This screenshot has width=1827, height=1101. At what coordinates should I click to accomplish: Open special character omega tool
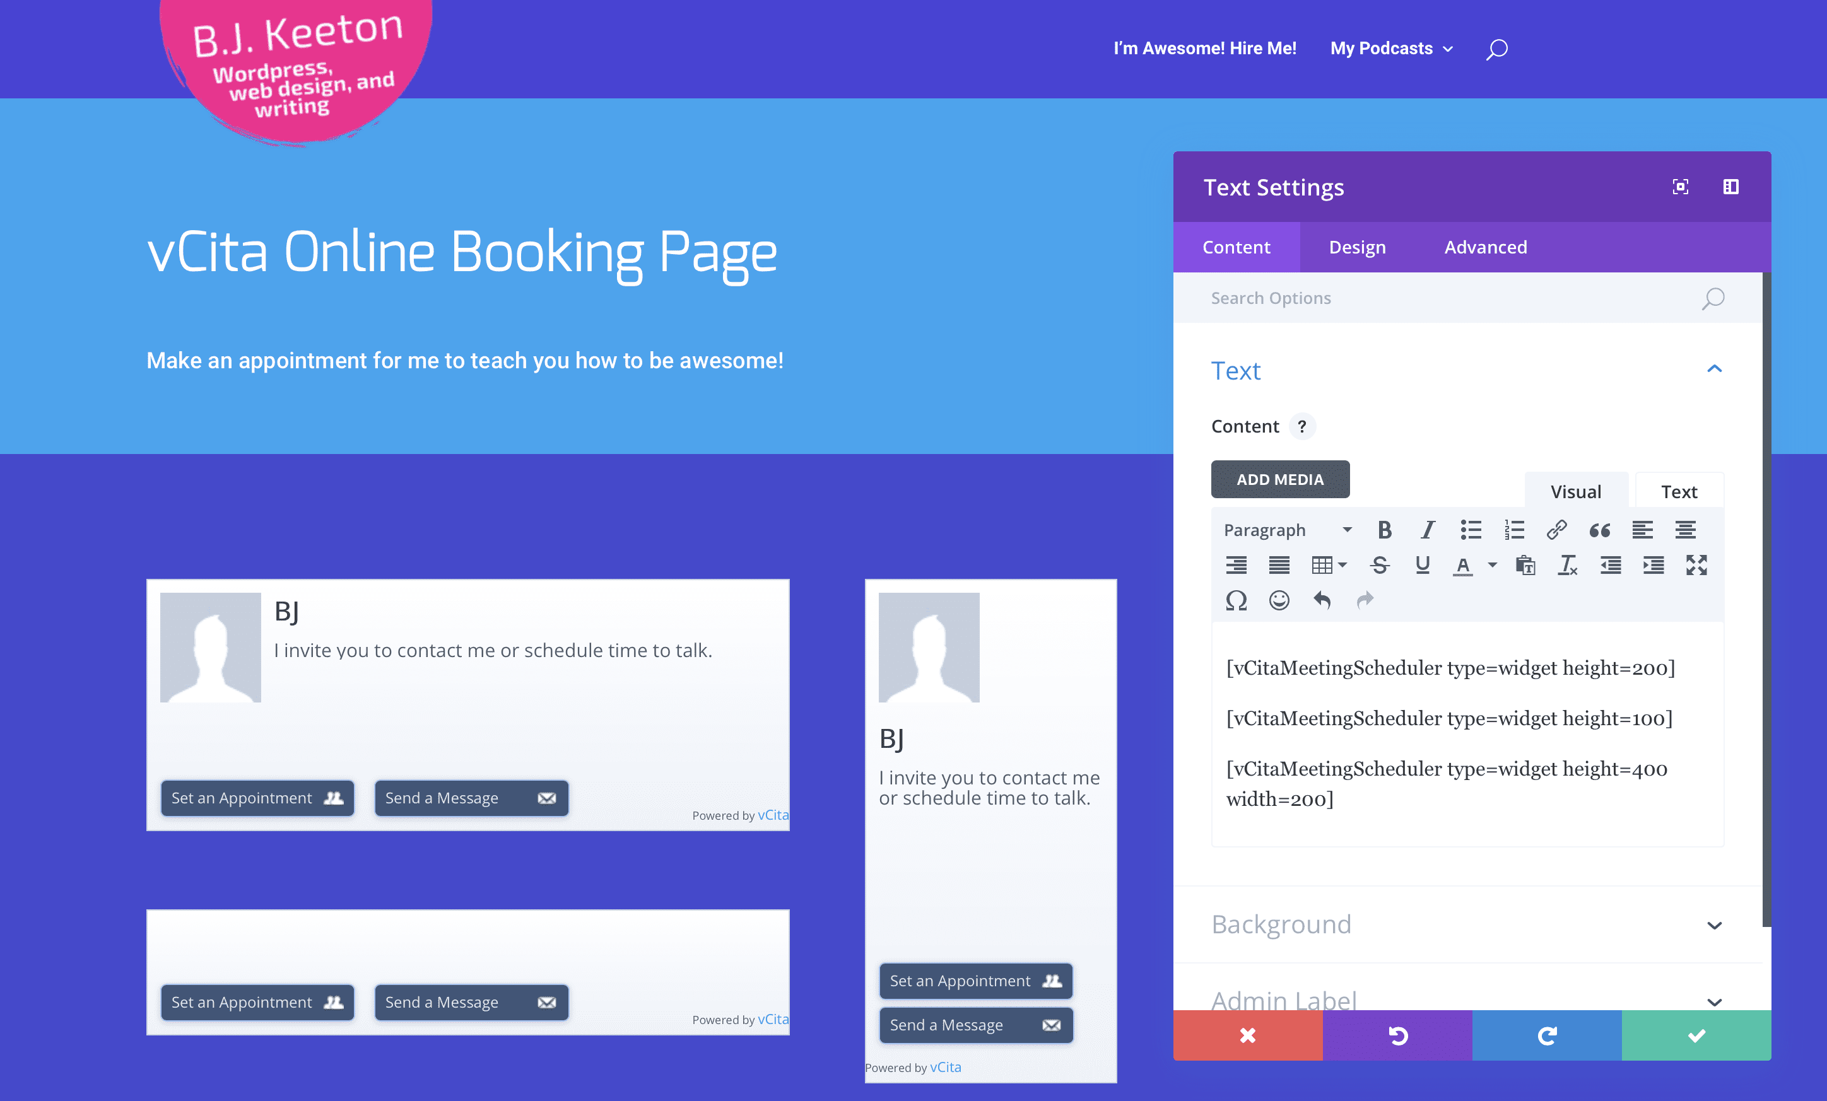[x=1236, y=600]
